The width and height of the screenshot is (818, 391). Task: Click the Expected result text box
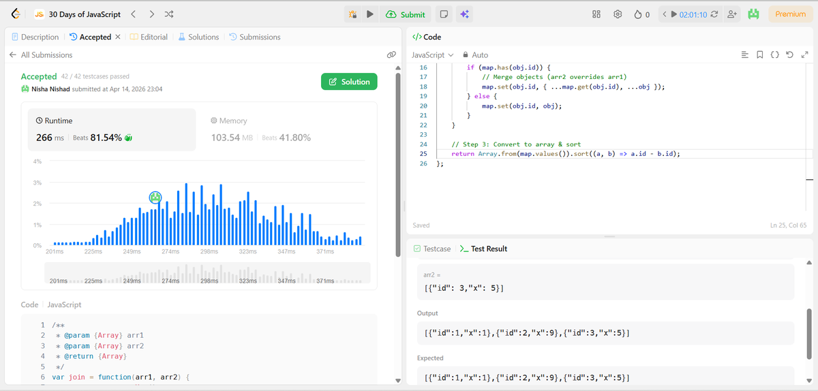pos(605,377)
